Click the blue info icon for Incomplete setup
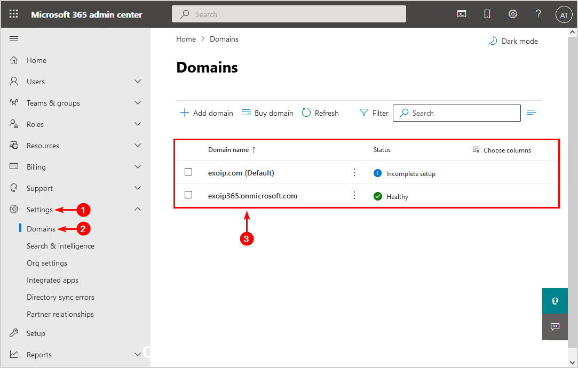This screenshot has width=578, height=368. point(377,173)
